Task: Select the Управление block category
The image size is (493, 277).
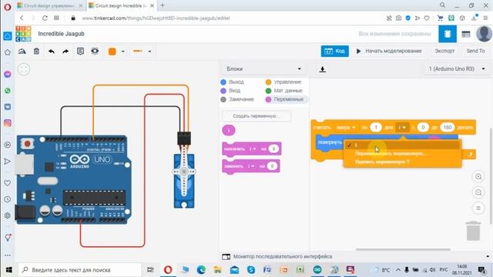Action: [x=283, y=82]
